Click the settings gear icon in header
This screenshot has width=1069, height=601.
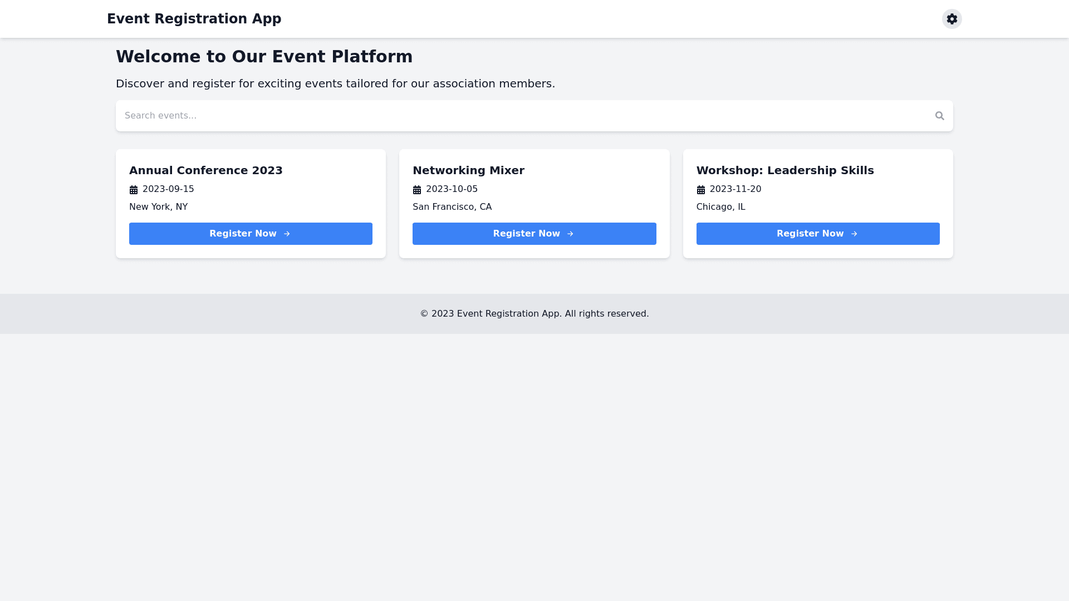[x=952, y=19]
